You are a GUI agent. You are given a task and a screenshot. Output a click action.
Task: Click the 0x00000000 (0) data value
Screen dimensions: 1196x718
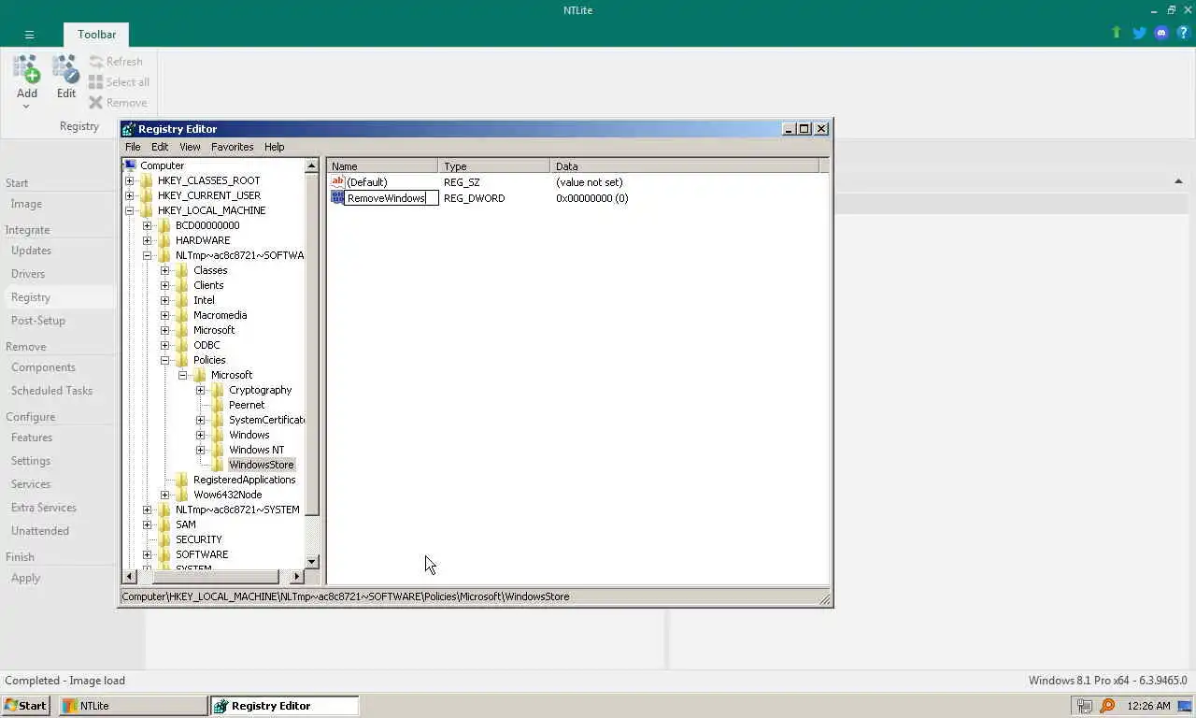point(591,198)
